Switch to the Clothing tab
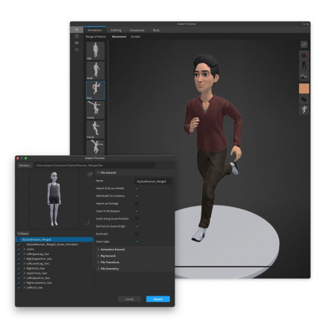 point(115,30)
